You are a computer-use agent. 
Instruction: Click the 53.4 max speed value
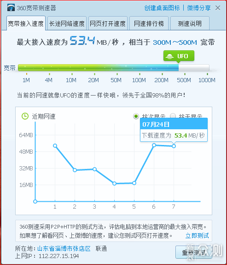pos(82,41)
